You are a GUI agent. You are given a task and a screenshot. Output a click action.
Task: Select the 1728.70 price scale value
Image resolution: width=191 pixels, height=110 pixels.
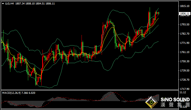(185, 80)
